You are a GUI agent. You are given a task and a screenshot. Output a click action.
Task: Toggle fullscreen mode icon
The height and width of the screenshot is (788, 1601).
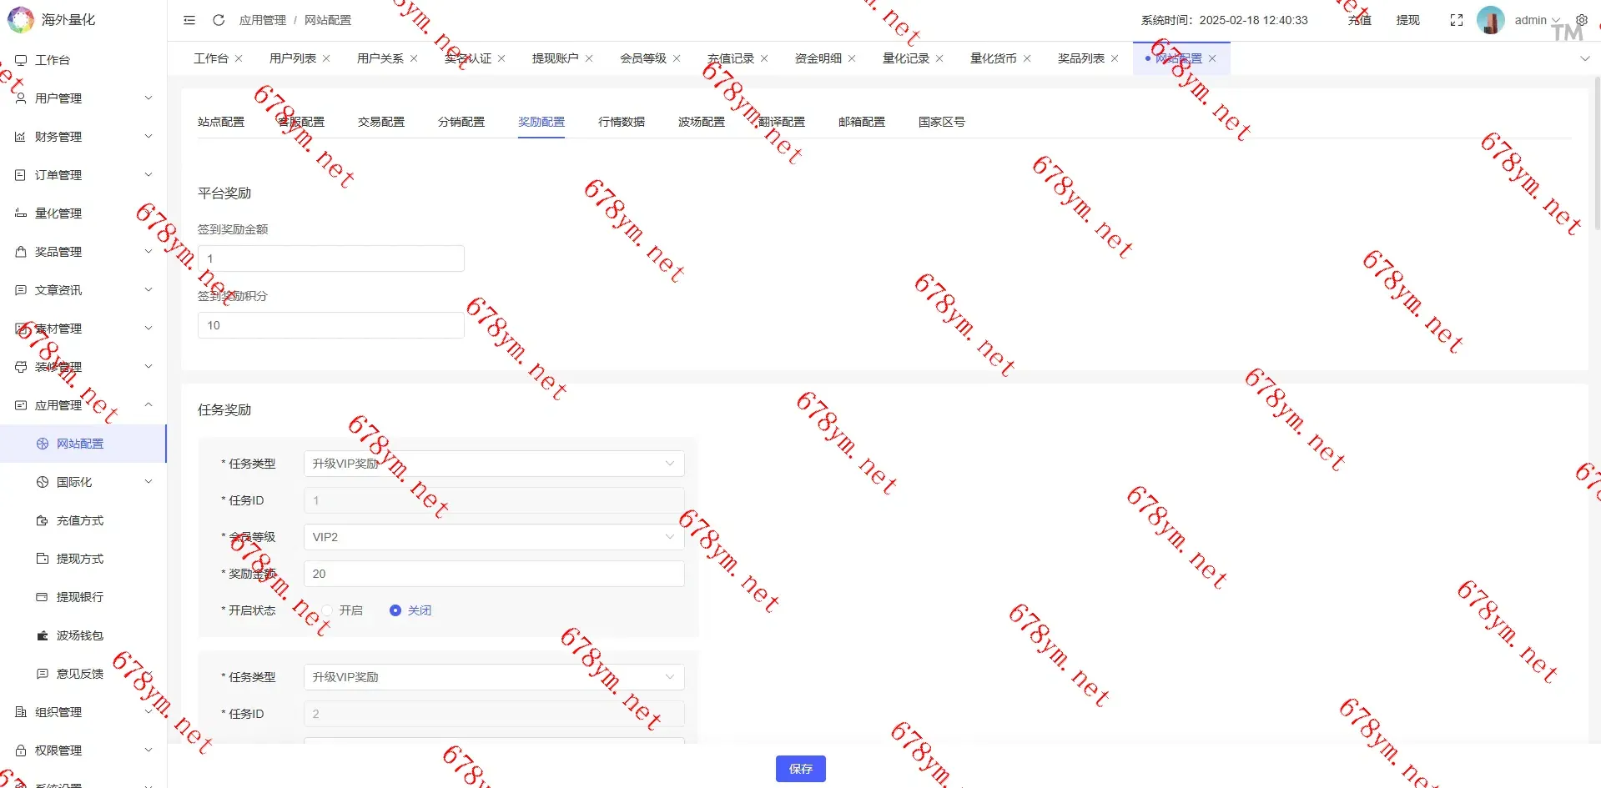pos(1456,20)
